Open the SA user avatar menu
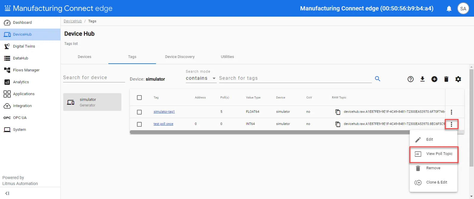The image size is (474, 199). coord(463,9)
